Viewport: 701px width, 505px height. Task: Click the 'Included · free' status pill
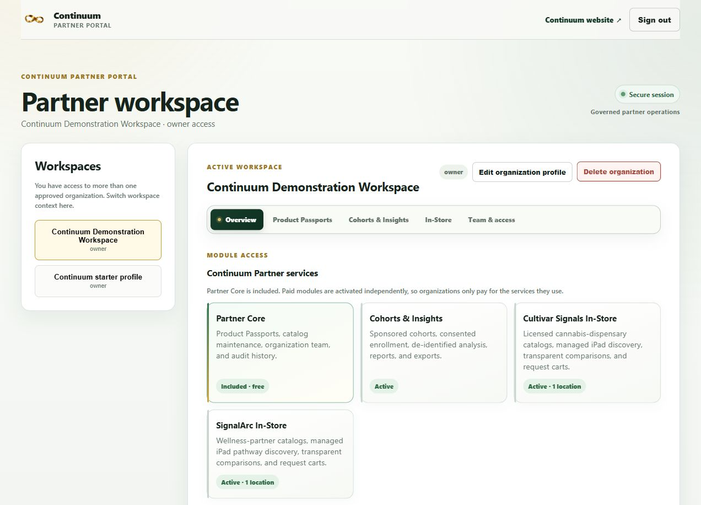242,386
